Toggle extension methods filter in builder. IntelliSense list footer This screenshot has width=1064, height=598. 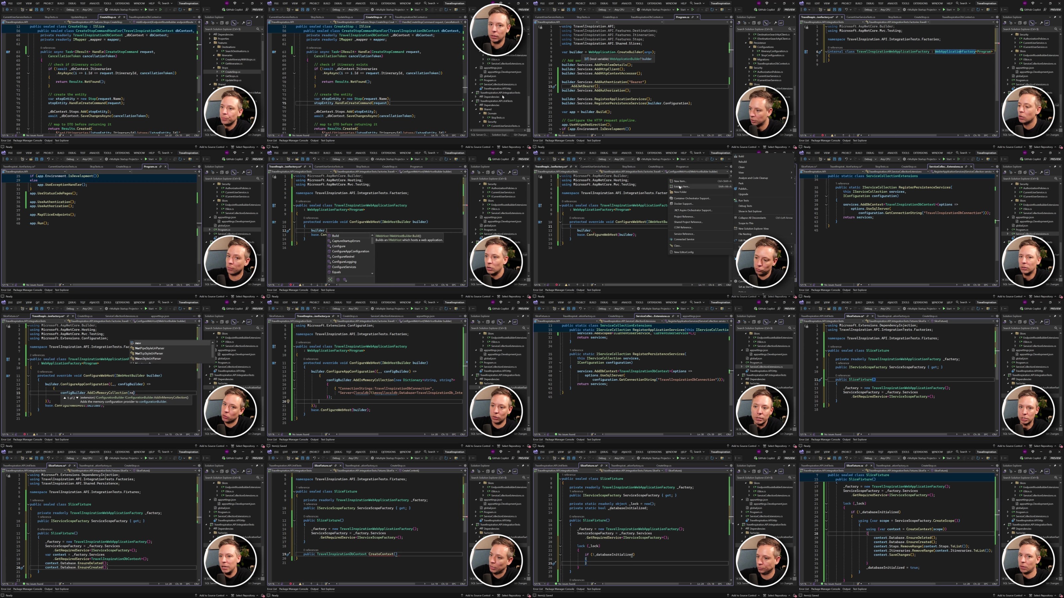click(x=345, y=280)
